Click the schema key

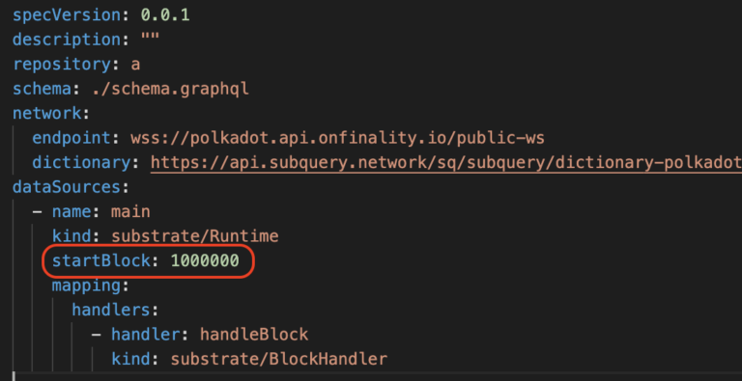pyautogui.click(x=43, y=89)
